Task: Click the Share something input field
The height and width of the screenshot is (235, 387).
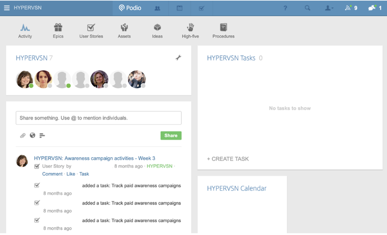Action: click(99, 118)
